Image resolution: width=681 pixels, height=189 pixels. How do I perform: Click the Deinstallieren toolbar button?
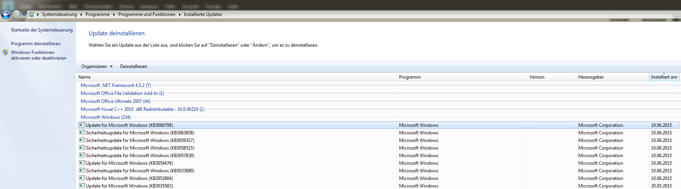pos(134,66)
